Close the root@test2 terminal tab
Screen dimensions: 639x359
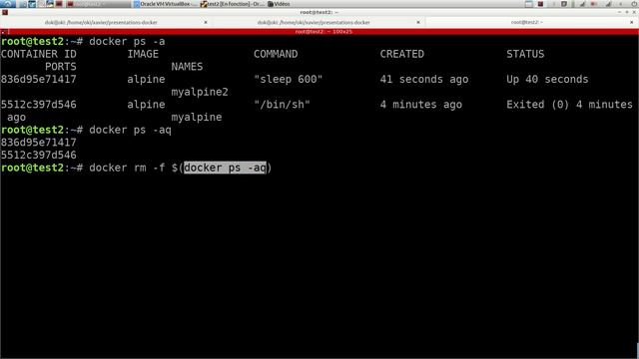(632, 22)
